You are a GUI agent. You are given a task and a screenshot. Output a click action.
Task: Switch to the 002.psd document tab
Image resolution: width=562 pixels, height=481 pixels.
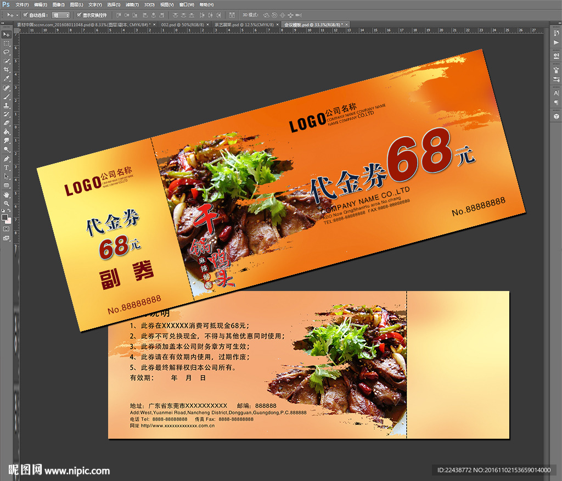tap(182, 25)
